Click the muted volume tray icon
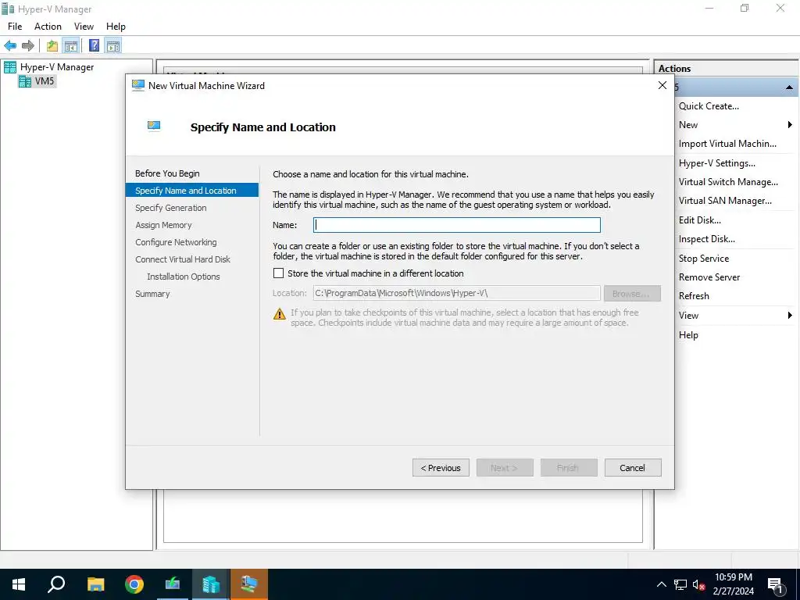Viewport: 800px width, 600px height. (x=698, y=584)
